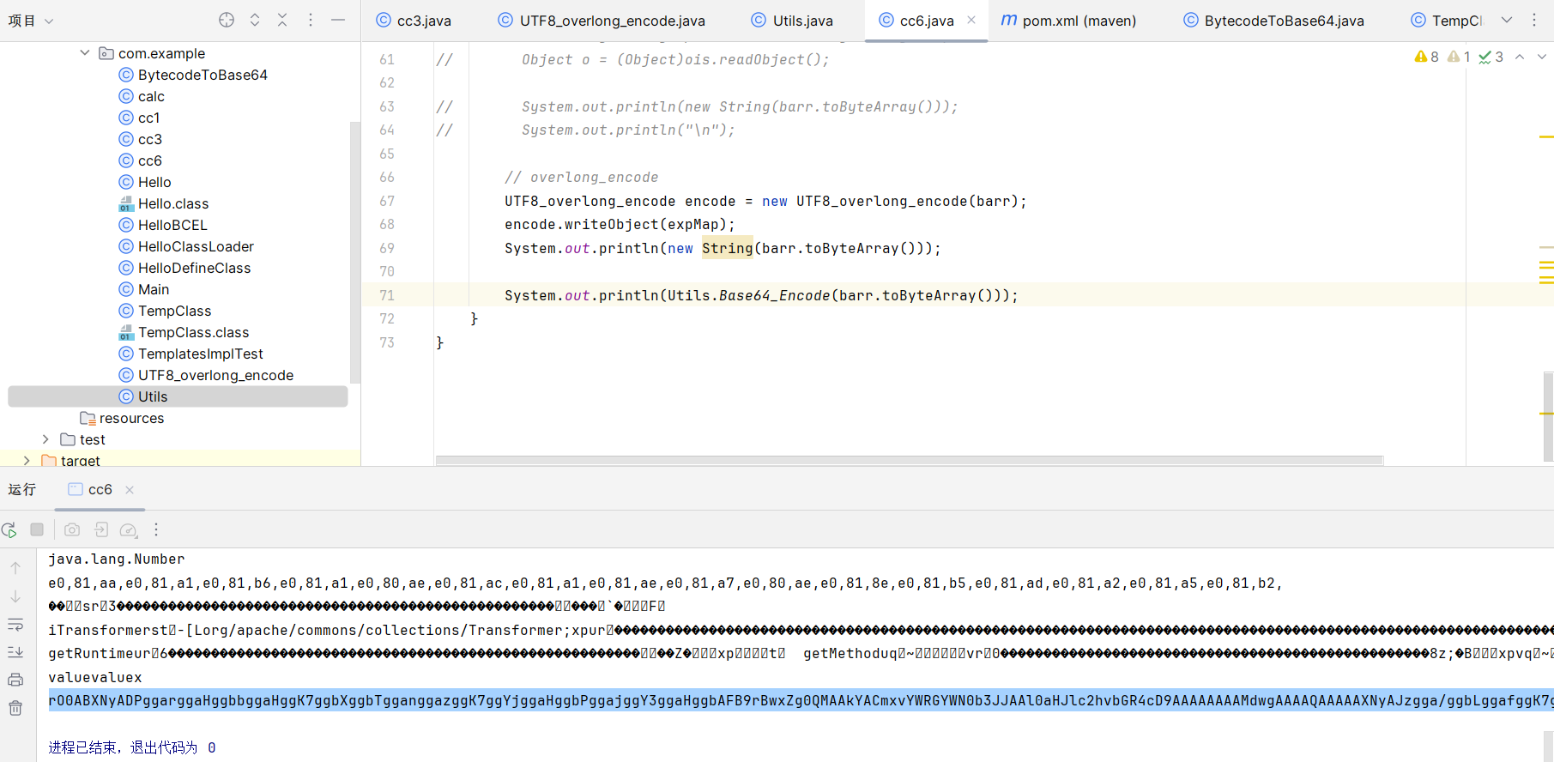Viewport: 1554px width, 762px height.
Task: Click the stop process button
Action: point(37,529)
